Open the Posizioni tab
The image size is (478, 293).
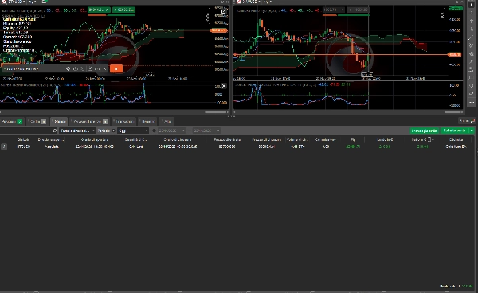click(12, 122)
